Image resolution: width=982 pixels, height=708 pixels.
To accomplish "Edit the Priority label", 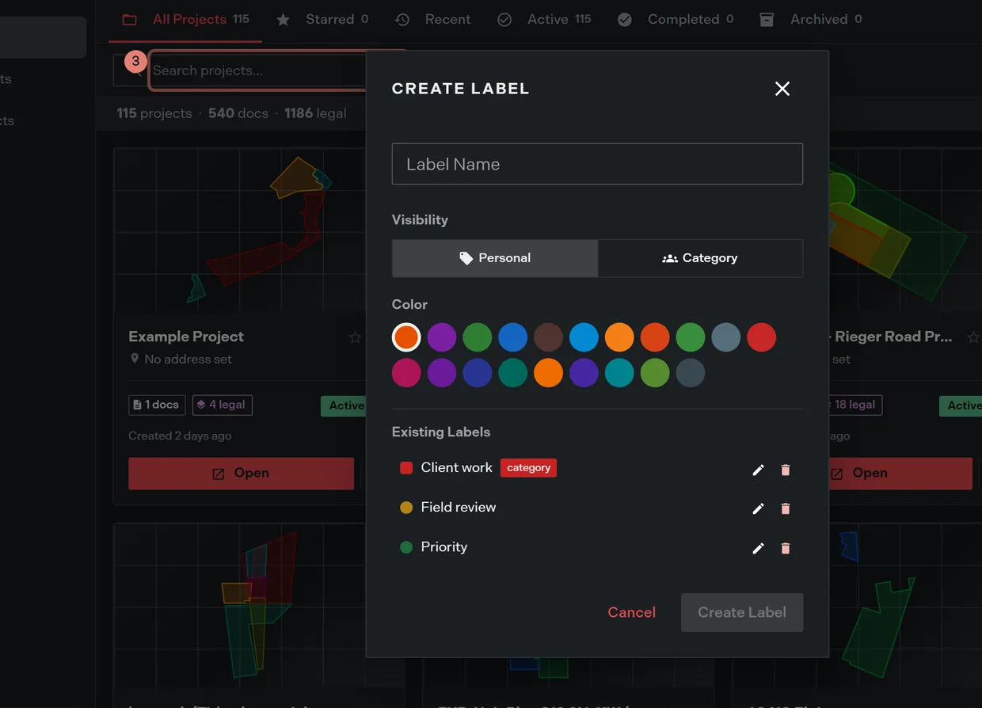I will (x=758, y=548).
